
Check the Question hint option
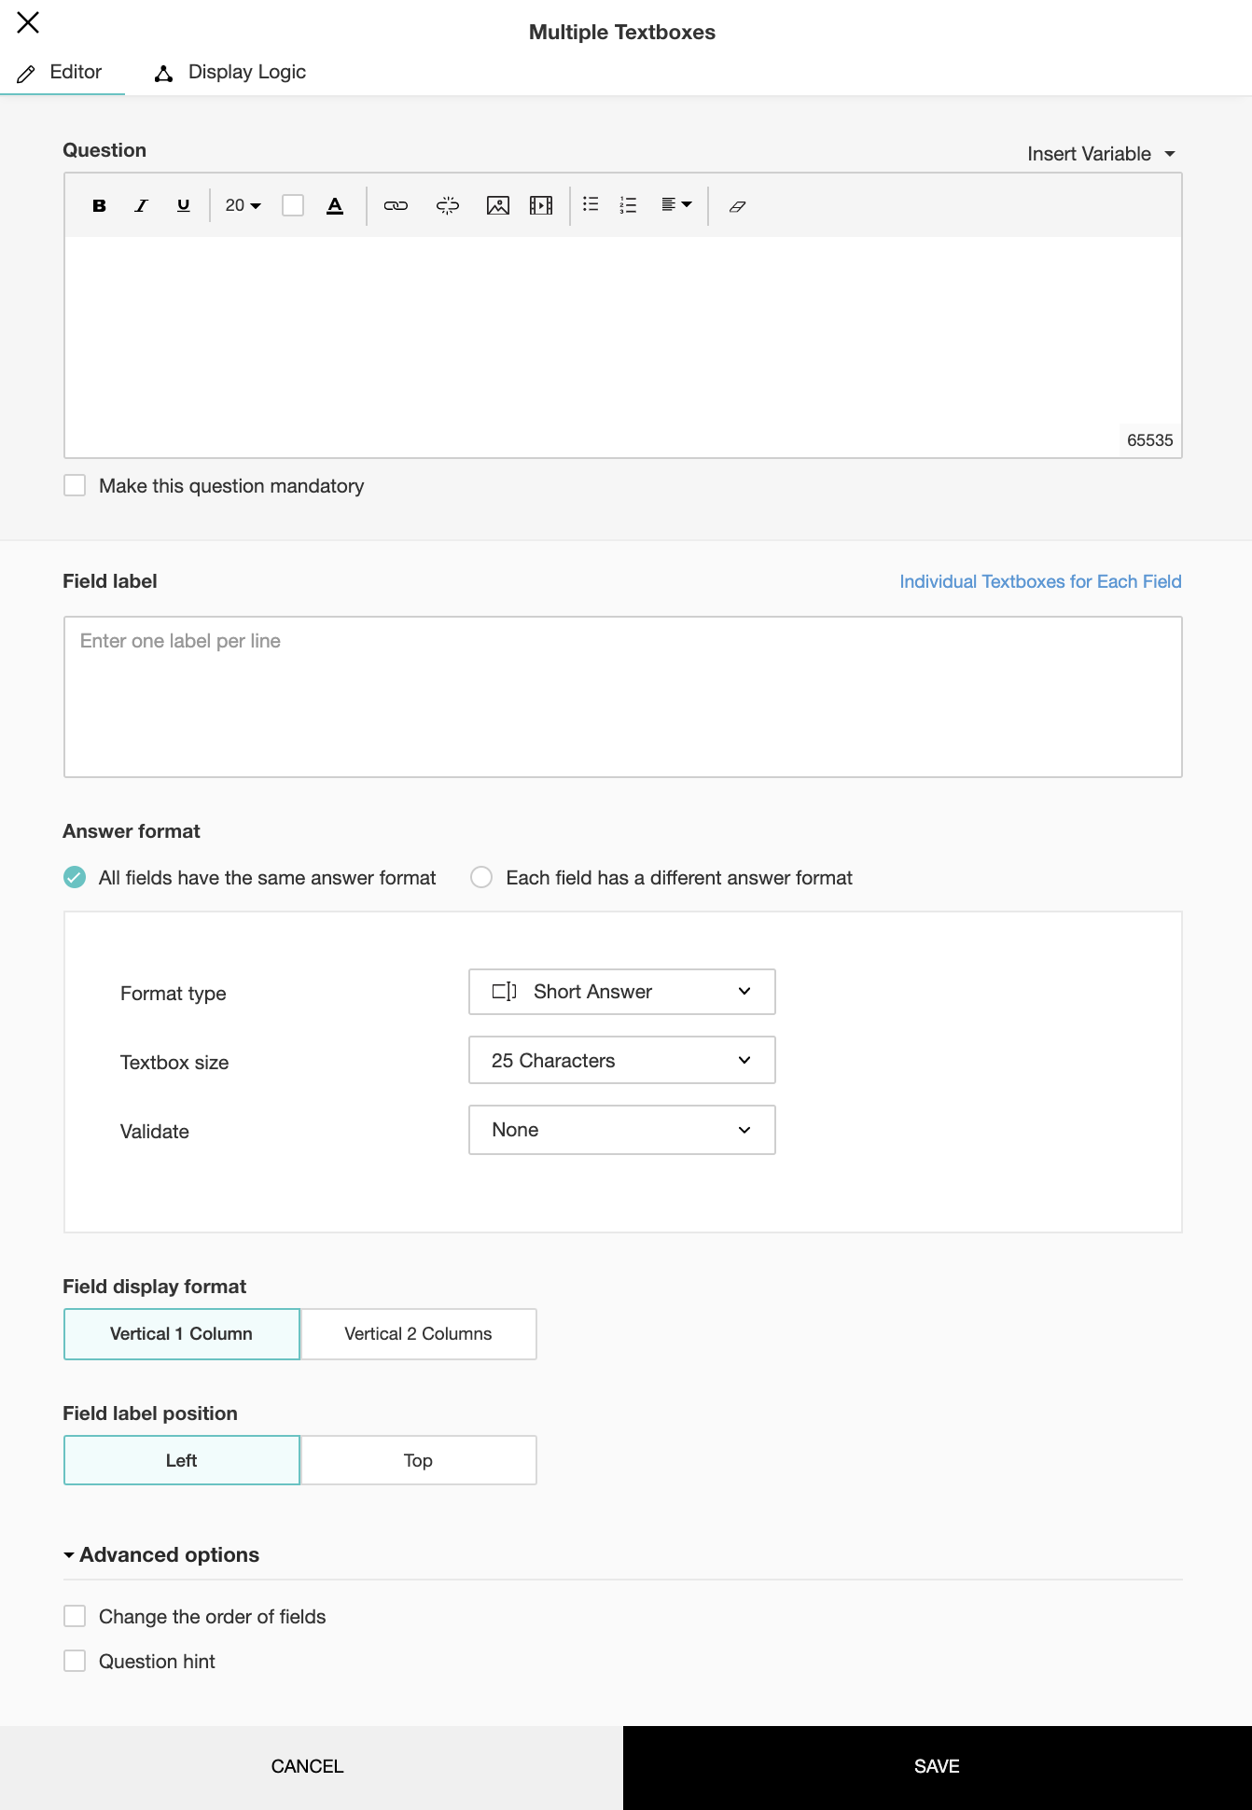pyautogui.click(x=75, y=1661)
